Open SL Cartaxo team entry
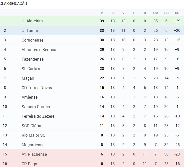 point(31,69)
